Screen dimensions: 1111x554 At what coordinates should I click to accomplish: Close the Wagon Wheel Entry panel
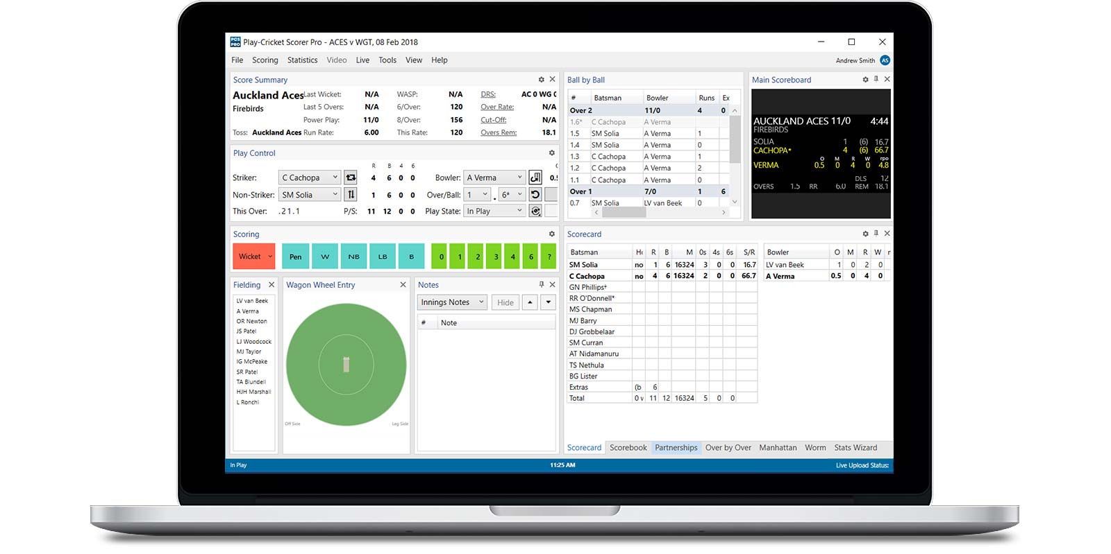click(x=403, y=285)
